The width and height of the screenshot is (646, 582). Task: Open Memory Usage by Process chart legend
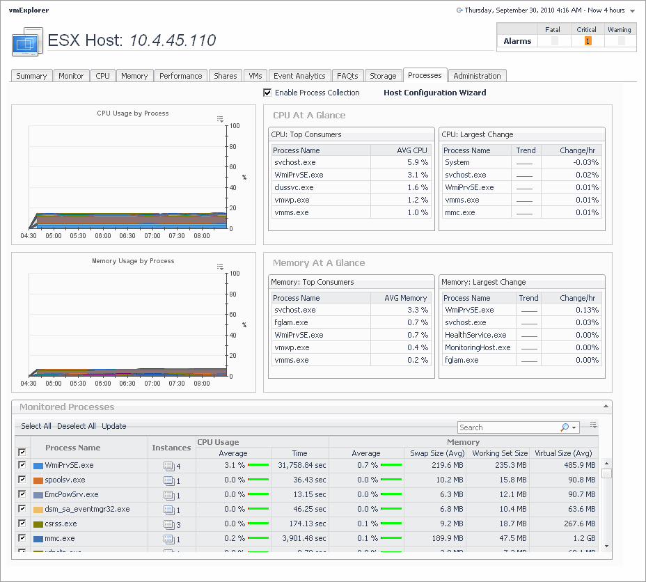[x=220, y=267]
